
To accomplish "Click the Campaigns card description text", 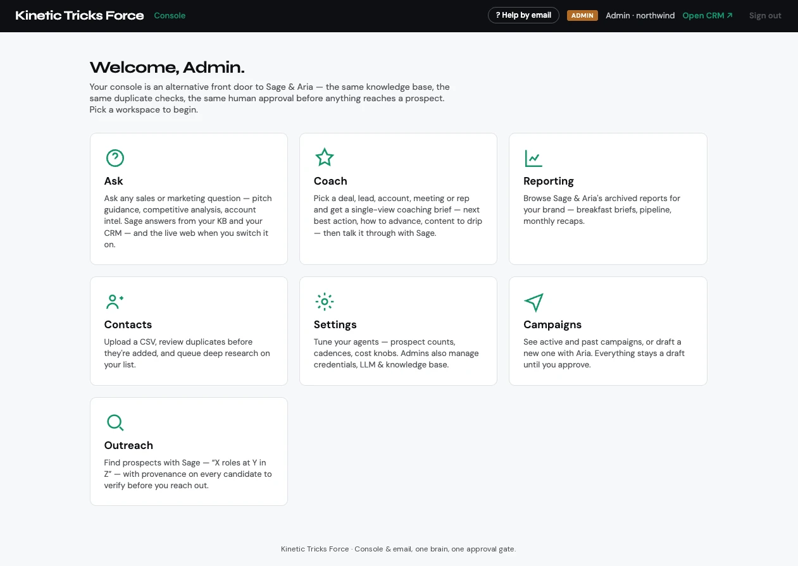I will [604, 354].
